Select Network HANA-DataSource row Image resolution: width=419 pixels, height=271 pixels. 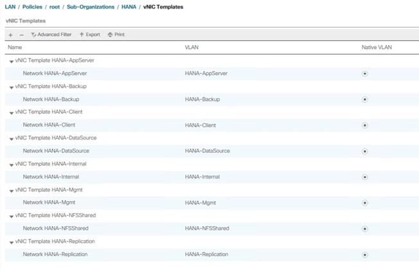tap(212, 151)
